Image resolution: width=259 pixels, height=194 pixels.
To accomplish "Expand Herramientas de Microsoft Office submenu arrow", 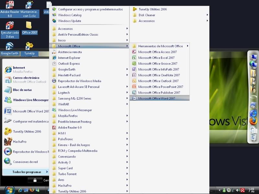I will [187, 46].
